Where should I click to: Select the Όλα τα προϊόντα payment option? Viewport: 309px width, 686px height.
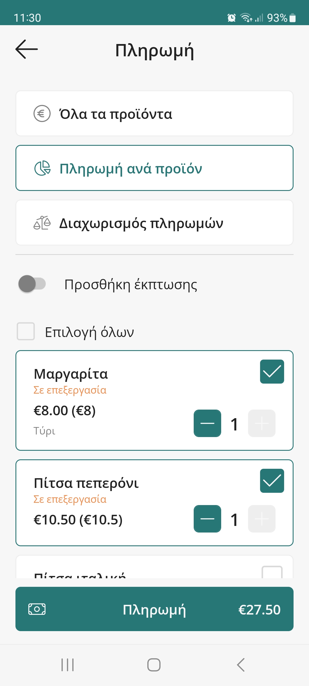click(154, 114)
